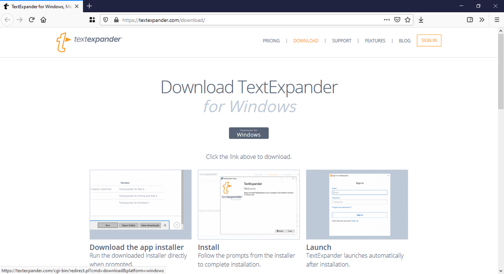Click the padlock site security icon
This screenshot has width=504, height=274.
[116, 20]
